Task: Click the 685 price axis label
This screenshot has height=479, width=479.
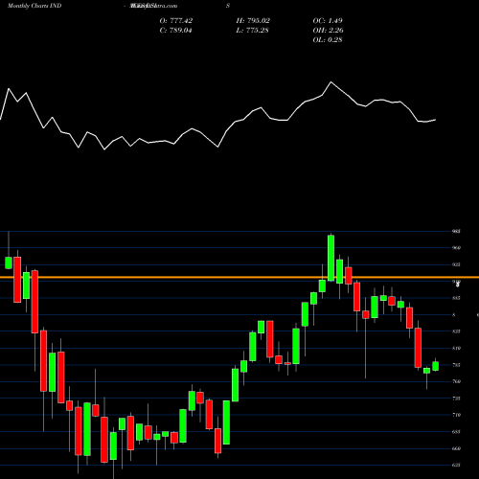Action: 456,432
